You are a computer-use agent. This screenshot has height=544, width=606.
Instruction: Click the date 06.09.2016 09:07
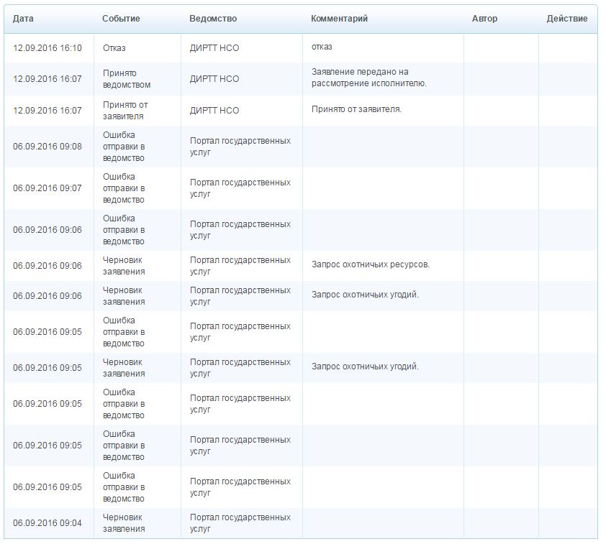(x=48, y=188)
